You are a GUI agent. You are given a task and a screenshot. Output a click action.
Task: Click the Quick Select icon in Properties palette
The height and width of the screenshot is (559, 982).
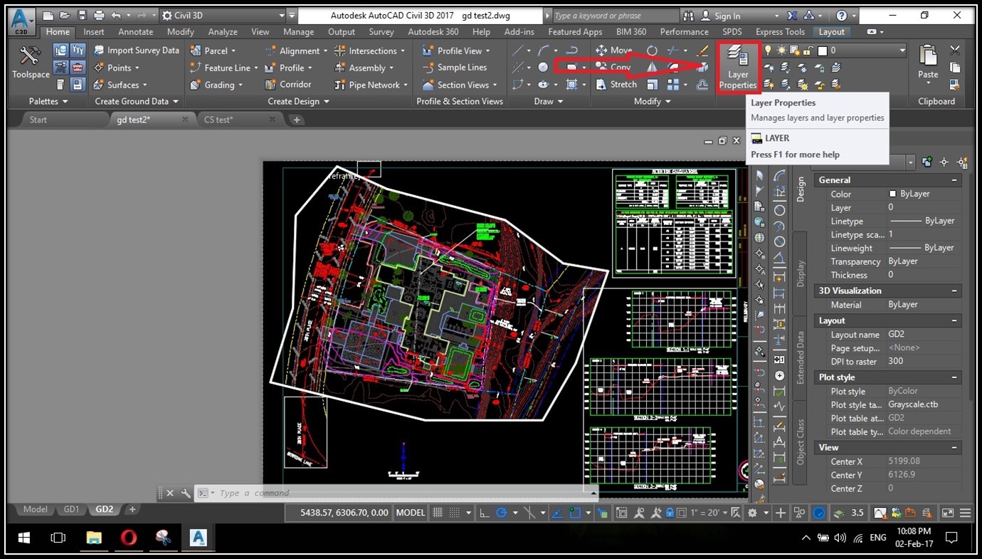961,162
